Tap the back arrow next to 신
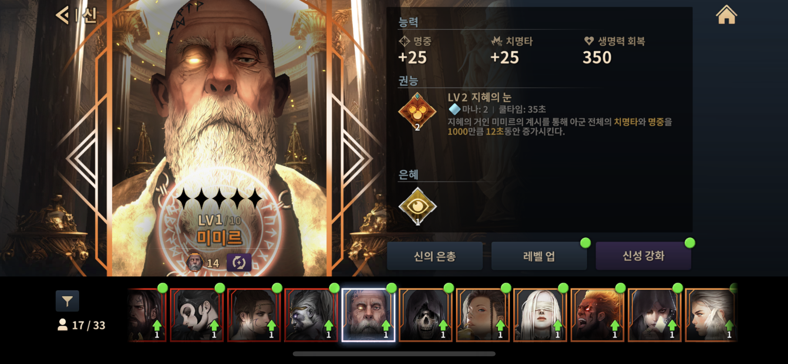The image size is (788, 364). pyautogui.click(x=63, y=15)
